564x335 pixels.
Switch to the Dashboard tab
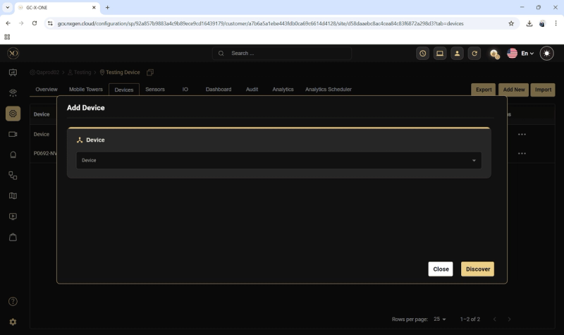(219, 90)
